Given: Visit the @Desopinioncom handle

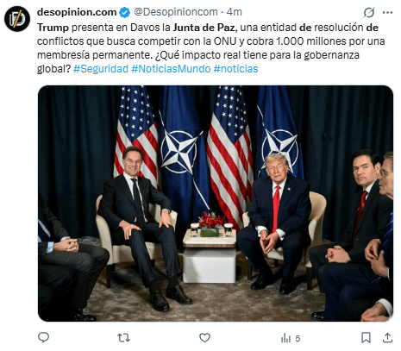Looking at the screenshot, I should (176, 12).
